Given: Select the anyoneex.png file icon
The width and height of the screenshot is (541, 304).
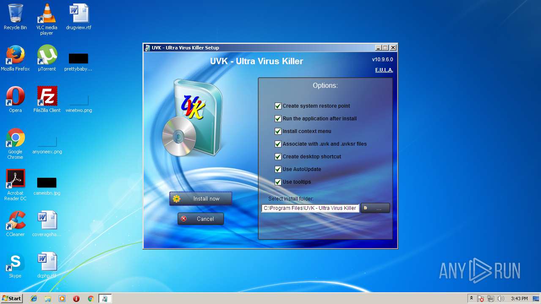Looking at the screenshot, I should [x=47, y=145].
